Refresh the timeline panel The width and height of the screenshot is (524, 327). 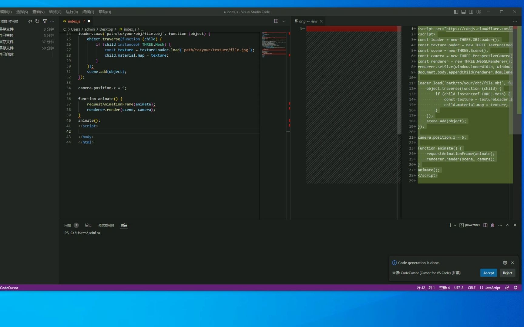(37, 21)
